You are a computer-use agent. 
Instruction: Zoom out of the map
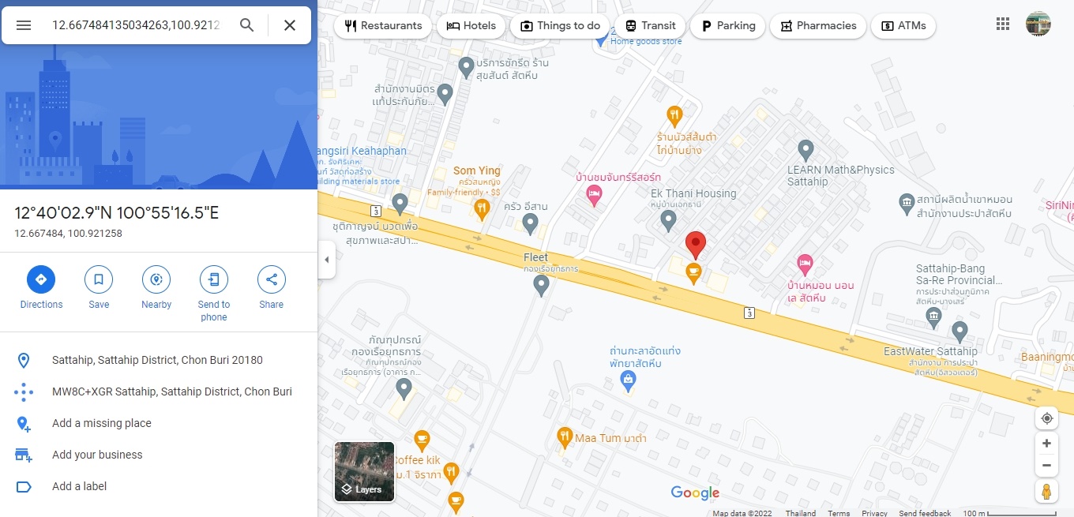[x=1046, y=466]
